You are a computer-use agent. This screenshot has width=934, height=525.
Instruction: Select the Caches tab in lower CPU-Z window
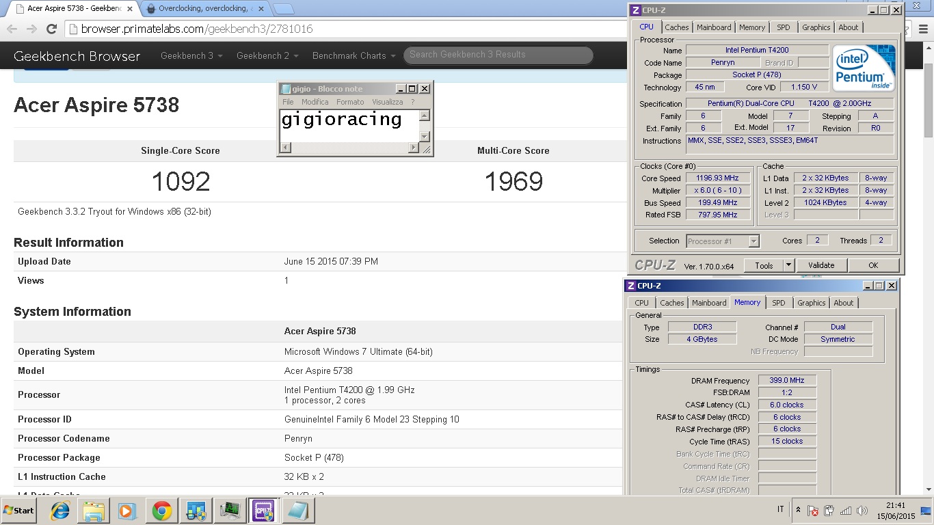(x=672, y=303)
